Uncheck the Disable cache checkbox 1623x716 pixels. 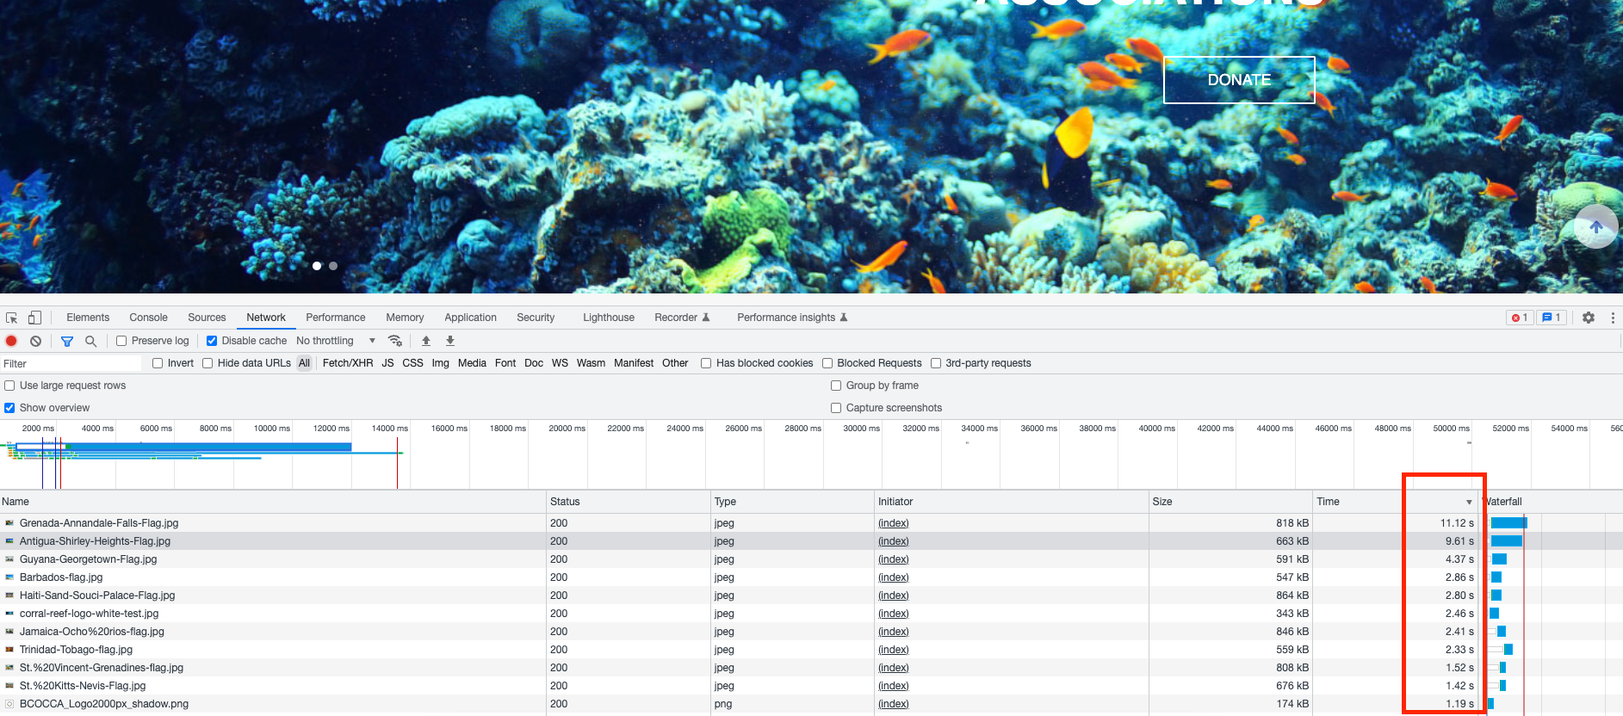pos(212,341)
